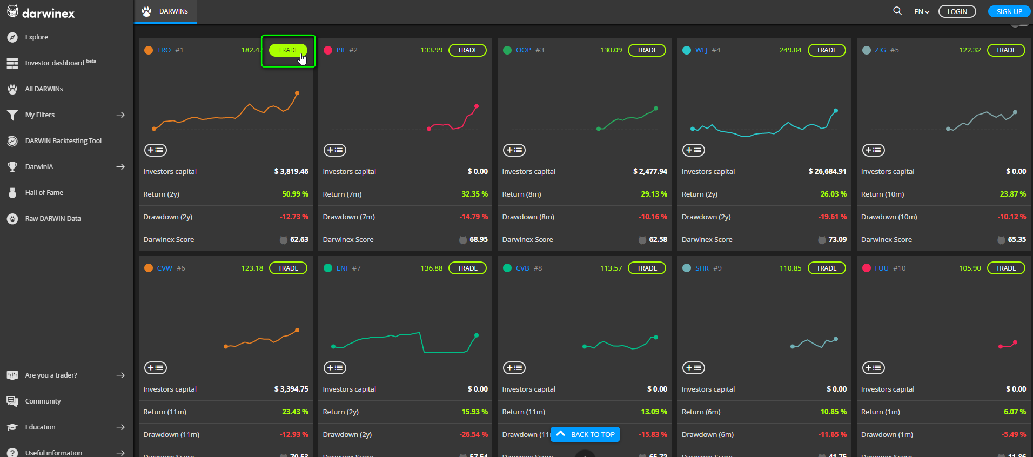
Task: Open the Investor dashboard icon
Action: [12, 63]
